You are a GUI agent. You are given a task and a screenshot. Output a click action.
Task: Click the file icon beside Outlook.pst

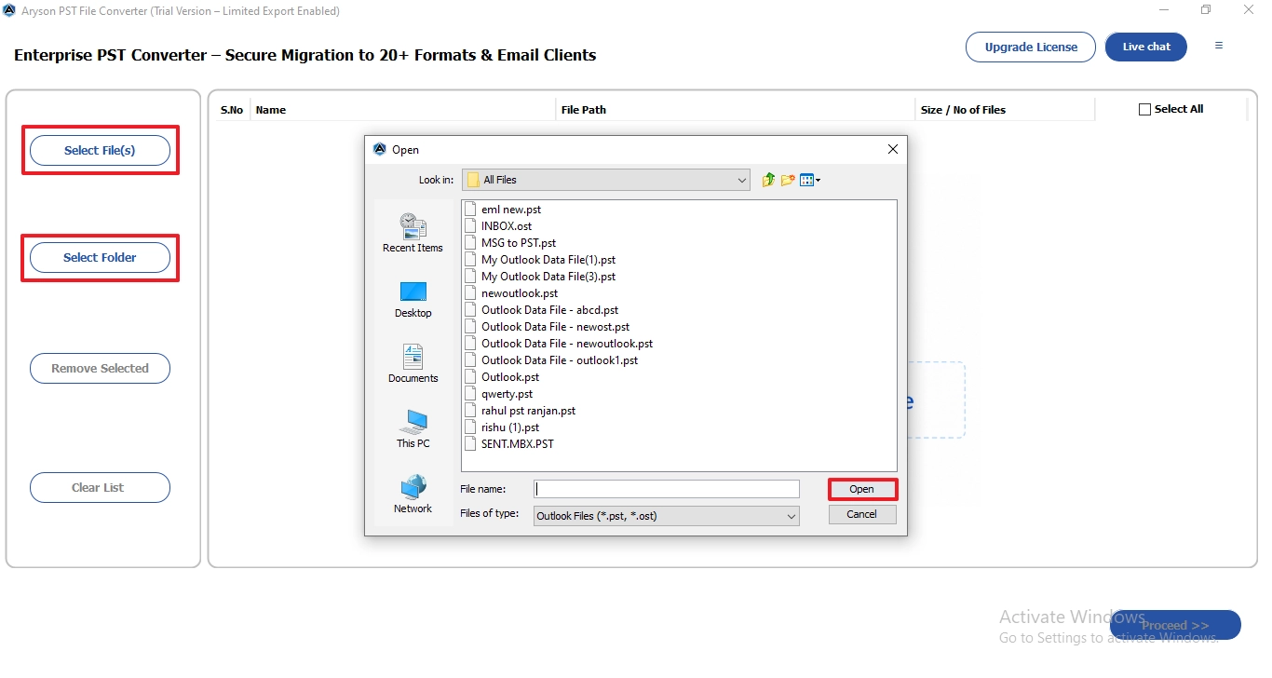(x=470, y=377)
